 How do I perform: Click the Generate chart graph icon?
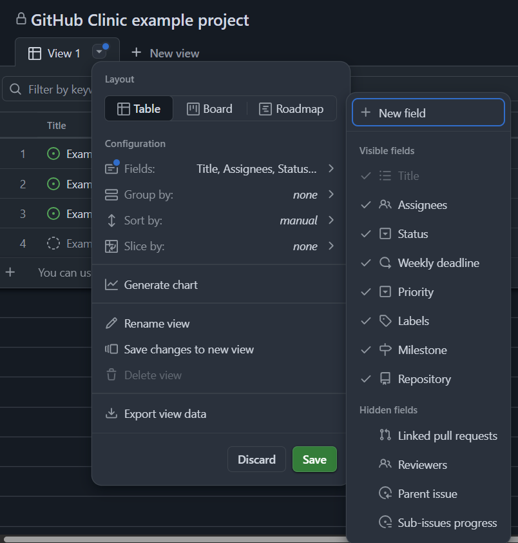[x=111, y=284]
